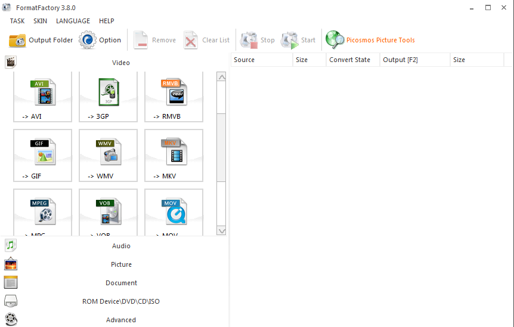
Task: Select the MPEG format icon
Action: tap(42, 212)
